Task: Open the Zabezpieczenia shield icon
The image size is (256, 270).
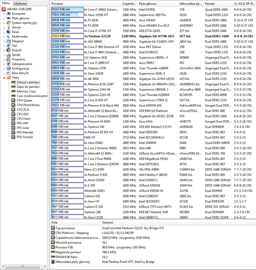Action: 9,64
